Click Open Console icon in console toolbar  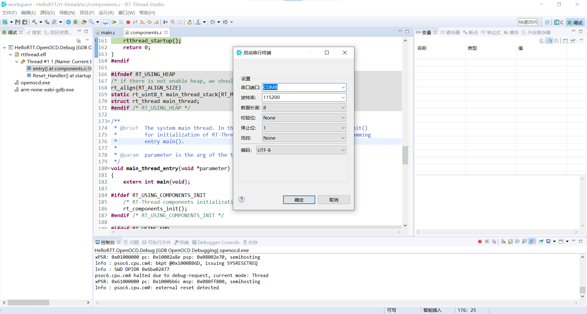pos(561,242)
